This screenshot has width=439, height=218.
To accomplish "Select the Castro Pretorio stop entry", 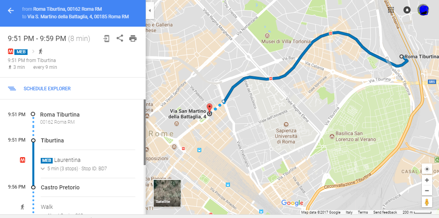I will [x=60, y=187].
